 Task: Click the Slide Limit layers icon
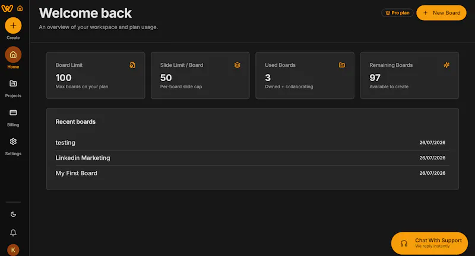pos(237,65)
